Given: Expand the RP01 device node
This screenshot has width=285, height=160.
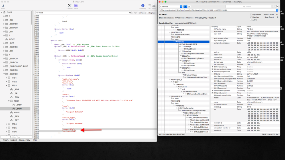Looking at the screenshot, I should pos(6,78).
